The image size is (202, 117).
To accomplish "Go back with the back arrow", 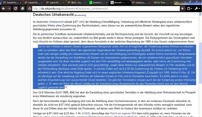I will 4,9.
